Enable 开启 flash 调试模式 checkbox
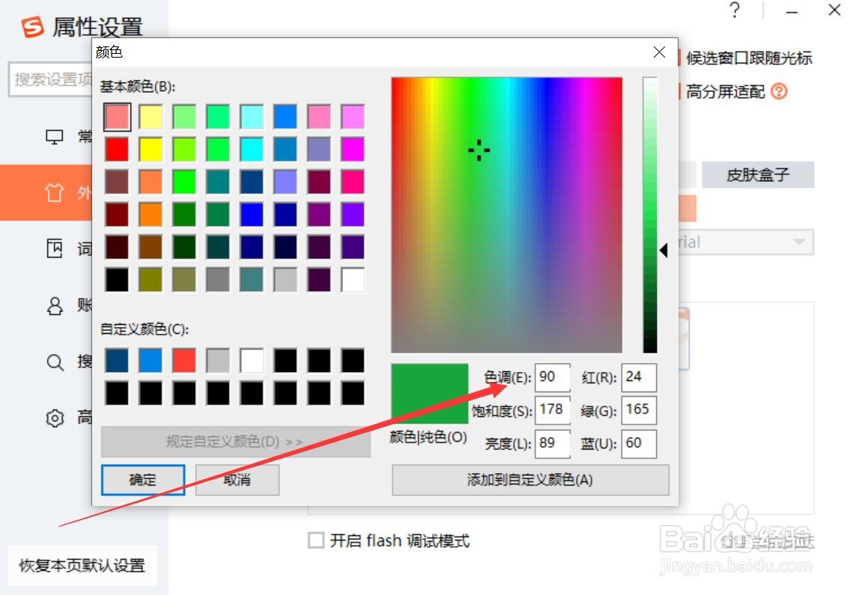The image size is (859, 595). pyautogui.click(x=316, y=540)
